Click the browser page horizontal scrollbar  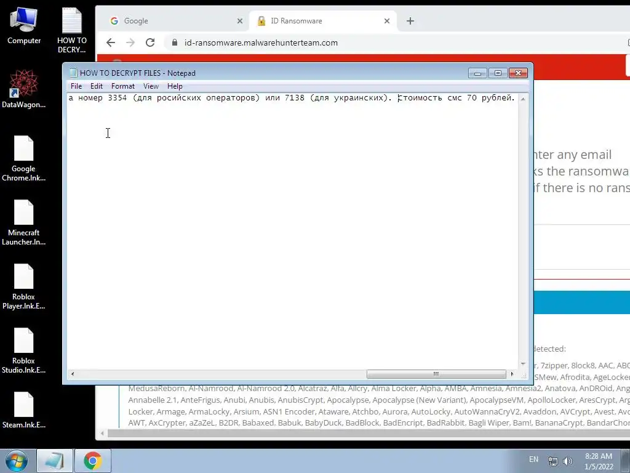(x=369, y=433)
